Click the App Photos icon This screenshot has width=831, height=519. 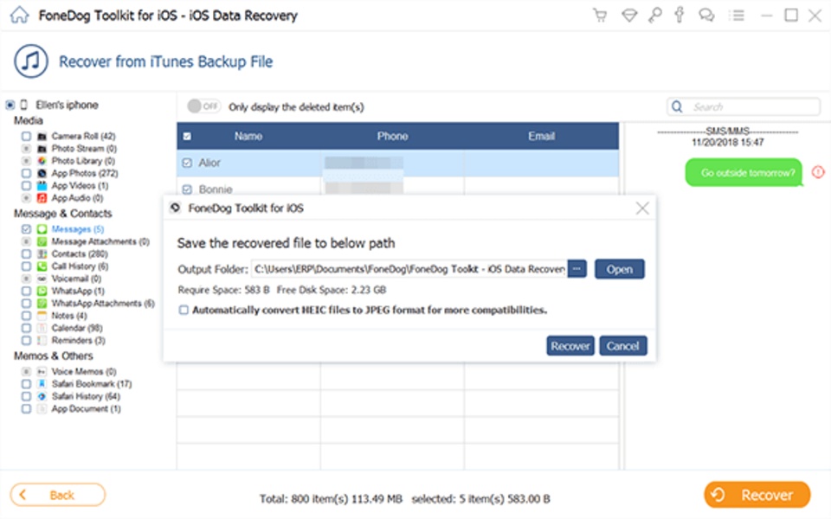click(x=42, y=173)
